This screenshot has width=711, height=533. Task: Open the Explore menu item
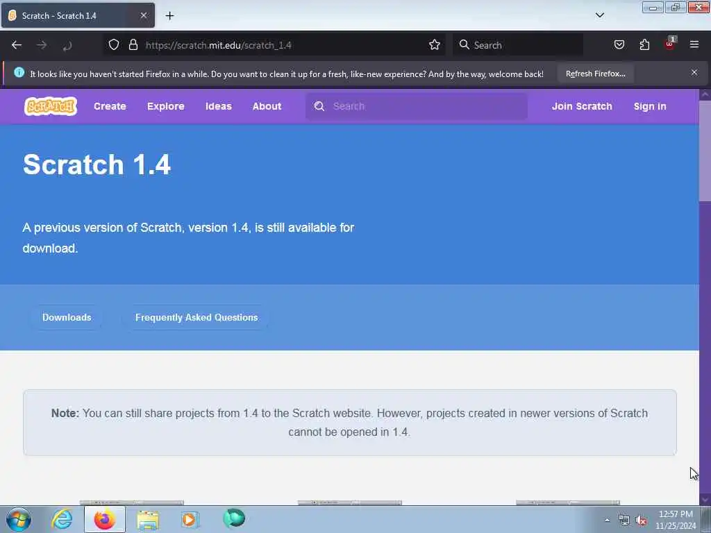[x=165, y=106]
